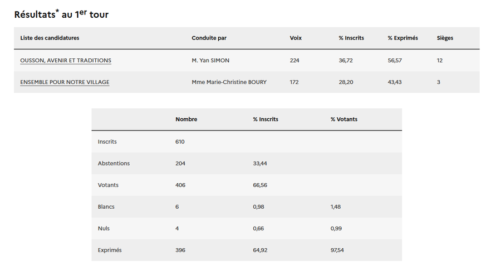Click the 'Inscrits' row label

tap(107, 142)
